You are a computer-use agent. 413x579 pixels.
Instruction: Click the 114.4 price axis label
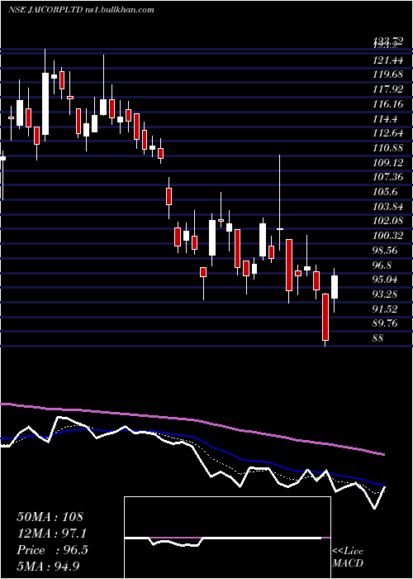pos(385,118)
